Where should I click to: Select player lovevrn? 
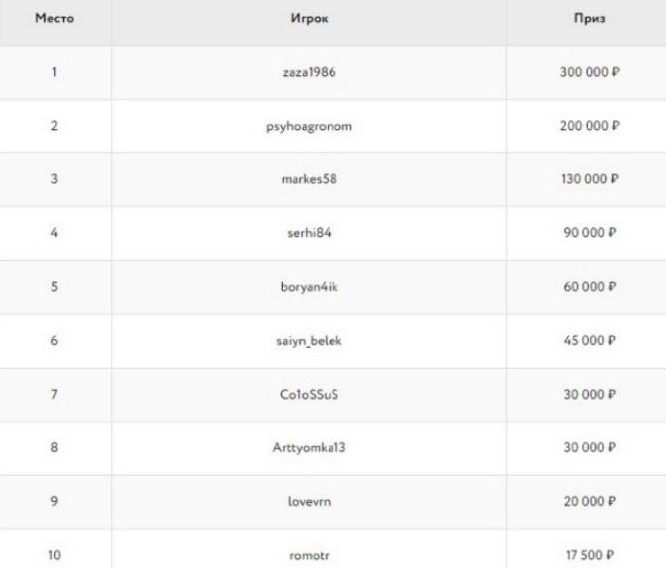[x=310, y=501]
